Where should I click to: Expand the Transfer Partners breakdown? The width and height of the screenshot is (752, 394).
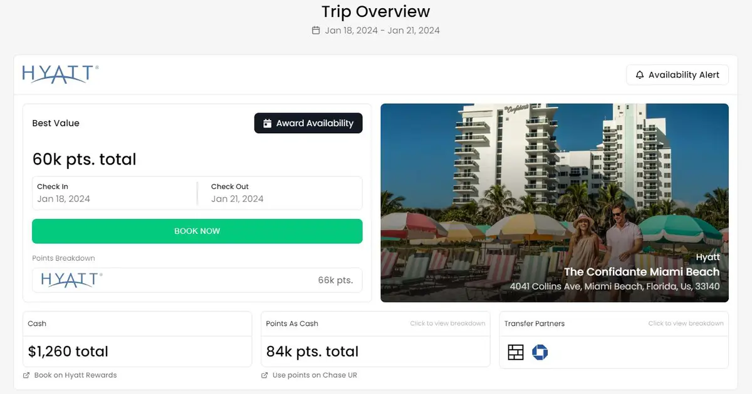click(x=686, y=323)
